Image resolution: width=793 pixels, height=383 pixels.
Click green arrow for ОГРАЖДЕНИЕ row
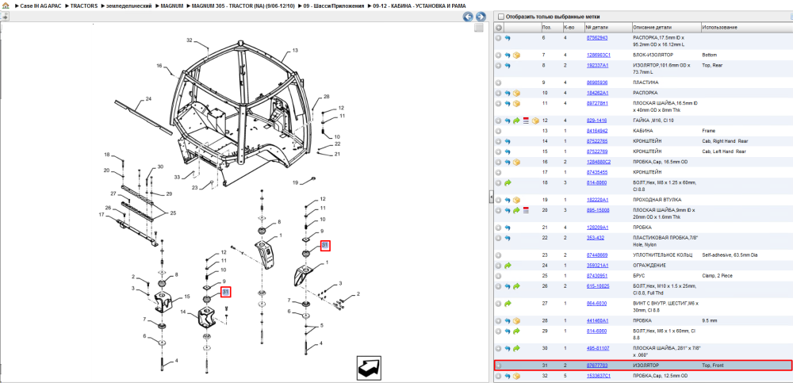coord(508,265)
